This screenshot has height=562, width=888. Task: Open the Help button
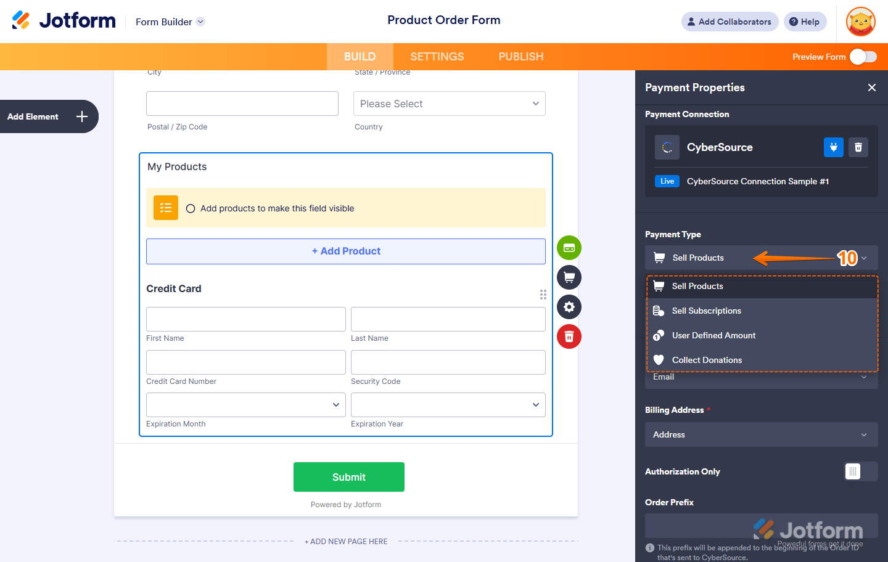(805, 22)
